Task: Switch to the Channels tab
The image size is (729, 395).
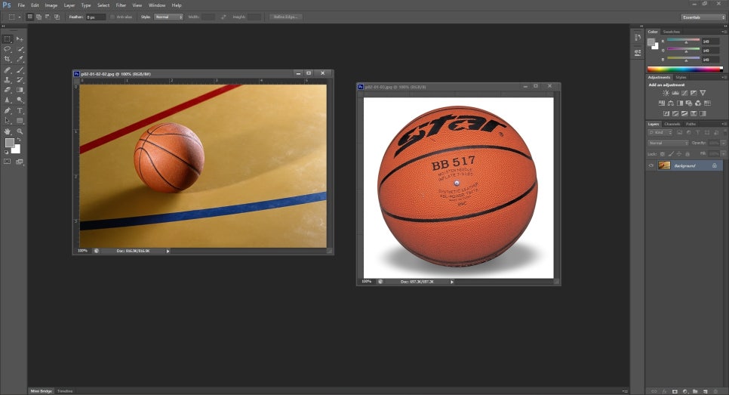Action: (672, 124)
